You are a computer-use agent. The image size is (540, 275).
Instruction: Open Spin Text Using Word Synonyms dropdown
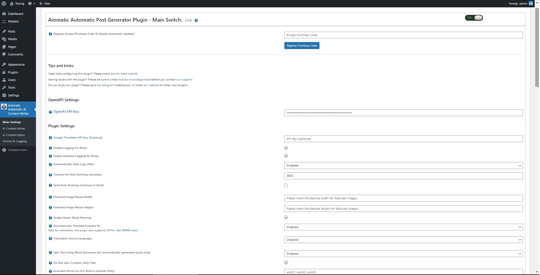[x=403, y=254]
